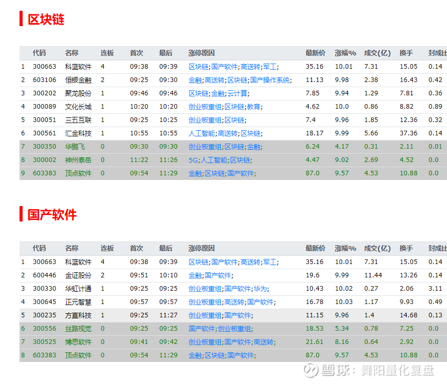Screen dimensions: 447x384
Task: Click gain value 4.17 for 华鹏飞
Action: [x=342, y=147]
